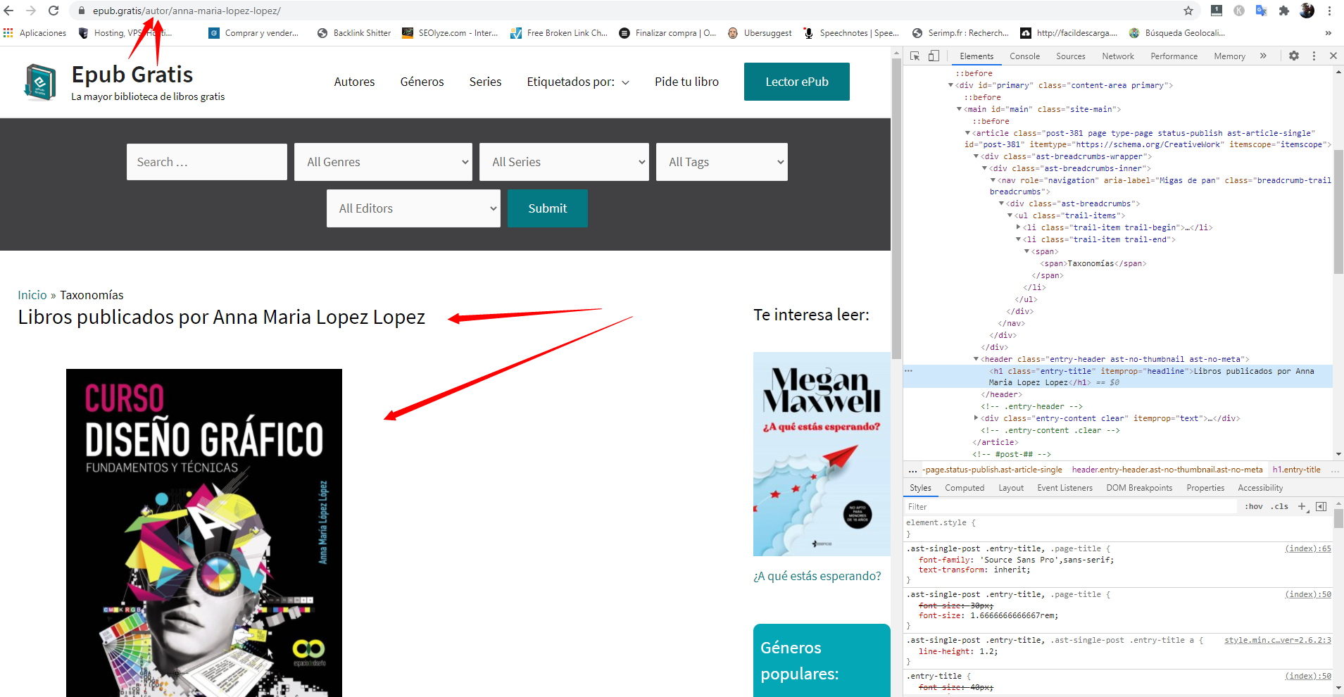
Task: Open the Event Listeners tab
Action: [1064, 488]
